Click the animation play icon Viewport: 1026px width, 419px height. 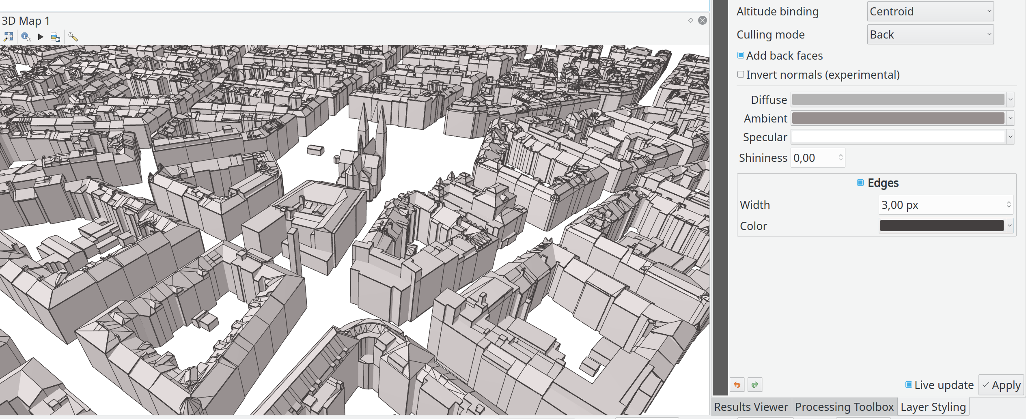40,37
